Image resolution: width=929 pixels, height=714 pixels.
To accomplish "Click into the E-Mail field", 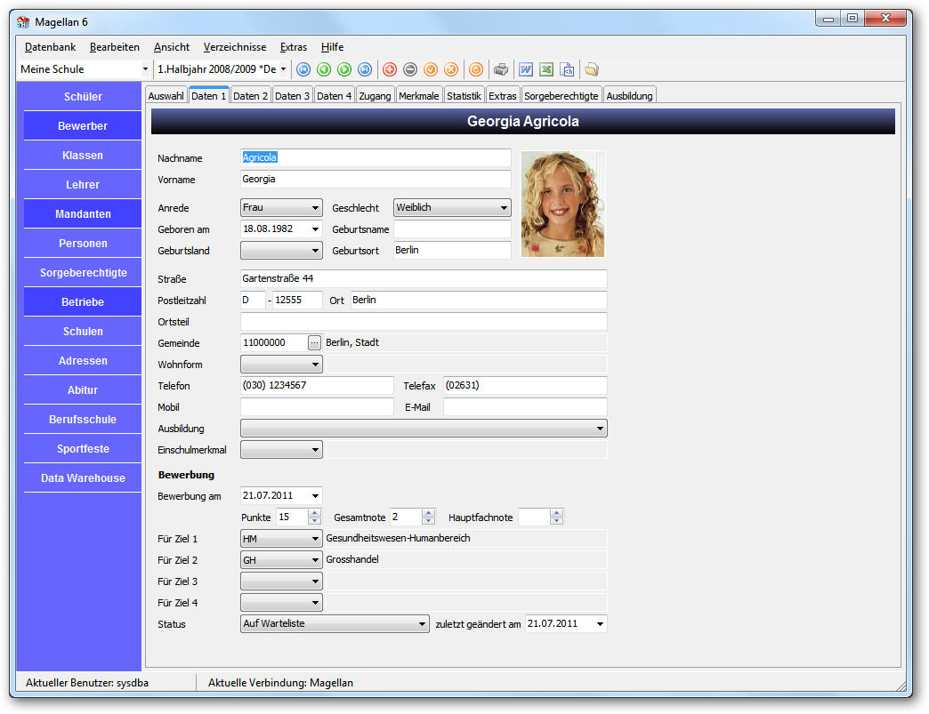I will click(525, 406).
